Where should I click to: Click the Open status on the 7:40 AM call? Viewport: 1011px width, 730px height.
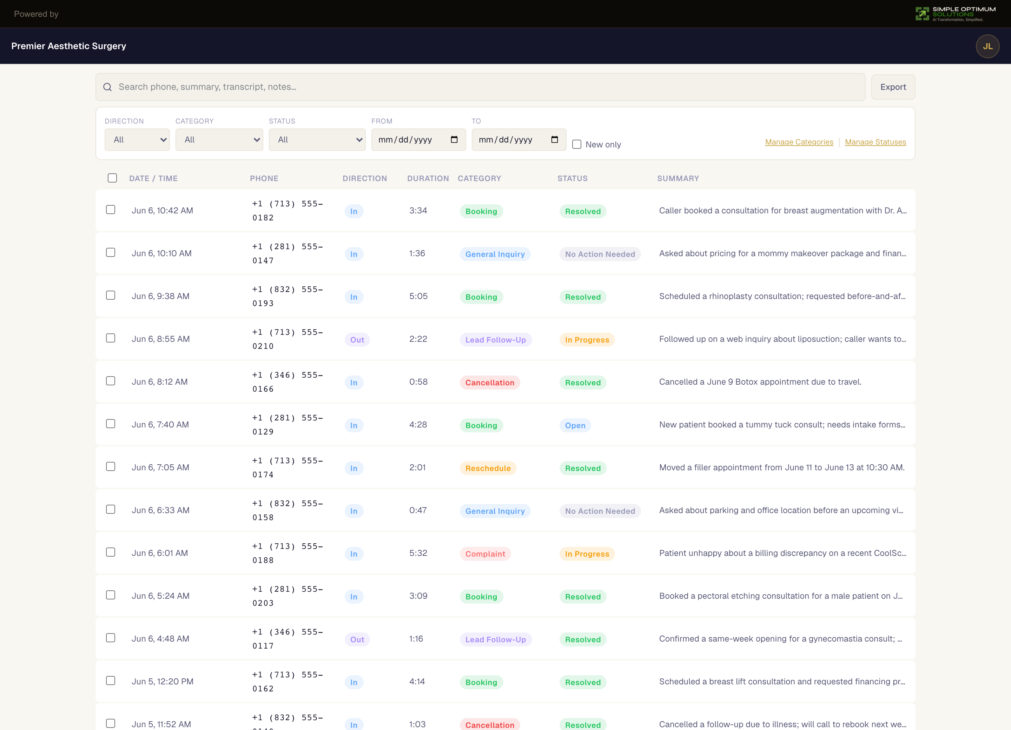[x=575, y=425]
